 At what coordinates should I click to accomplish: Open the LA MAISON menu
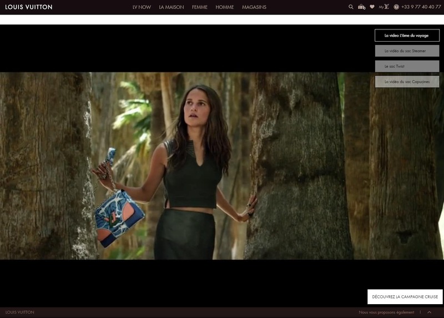[171, 7]
